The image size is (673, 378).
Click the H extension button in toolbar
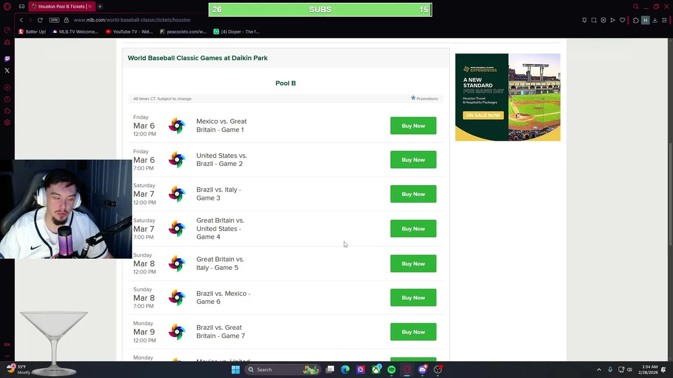coord(645,20)
